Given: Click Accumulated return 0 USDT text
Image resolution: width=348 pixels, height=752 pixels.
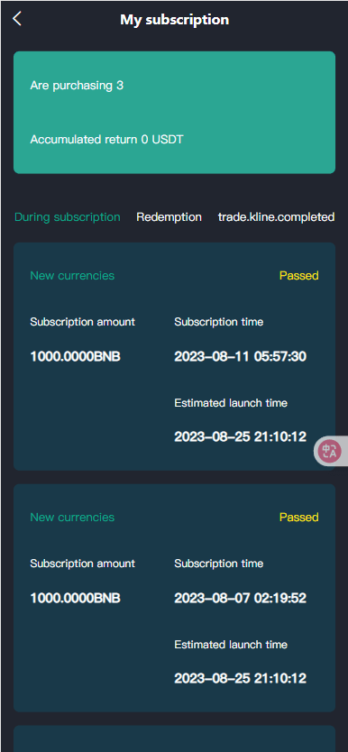Looking at the screenshot, I should pyautogui.click(x=106, y=140).
